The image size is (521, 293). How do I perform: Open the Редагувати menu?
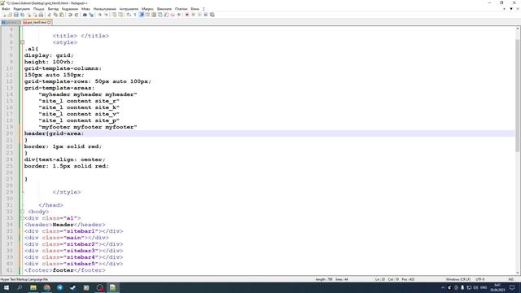point(22,9)
